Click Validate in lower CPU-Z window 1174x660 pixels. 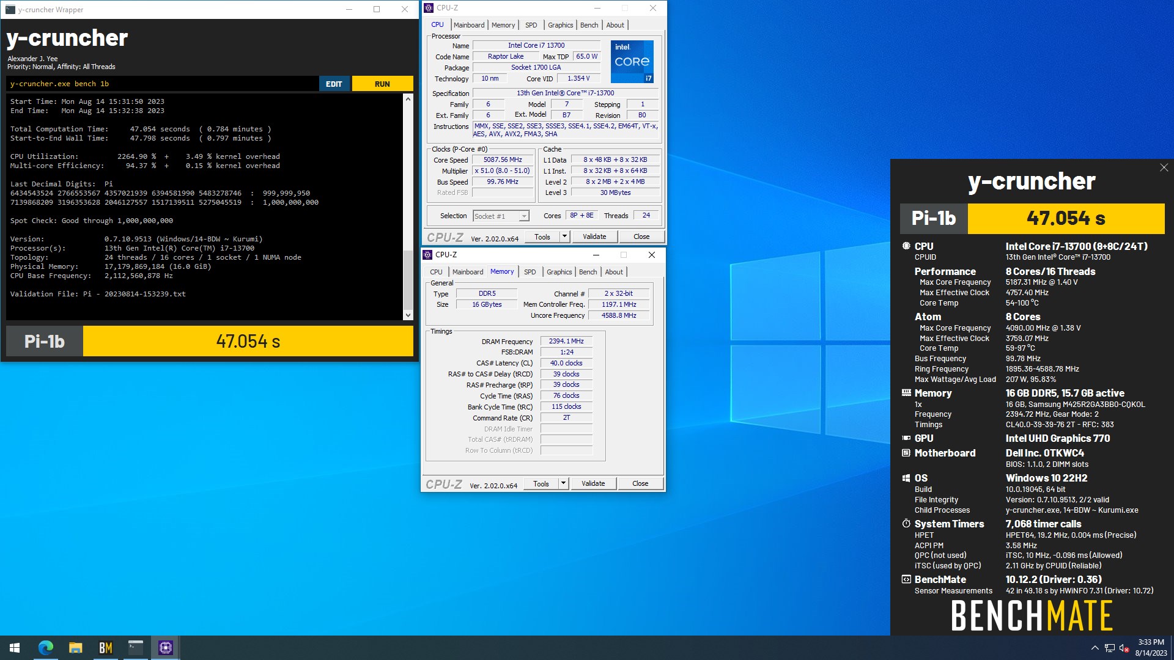[593, 483]
